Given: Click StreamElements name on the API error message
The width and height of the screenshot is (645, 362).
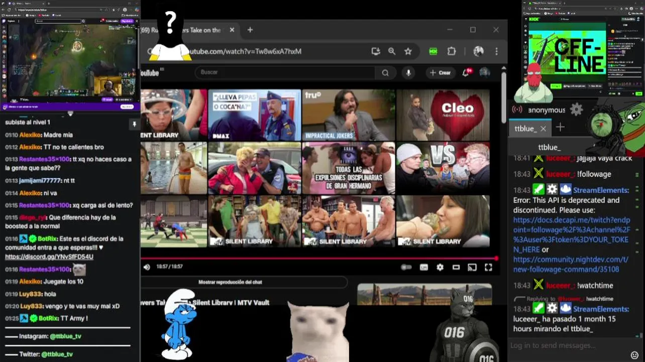Looking at the screenshot, I should 601,190.
